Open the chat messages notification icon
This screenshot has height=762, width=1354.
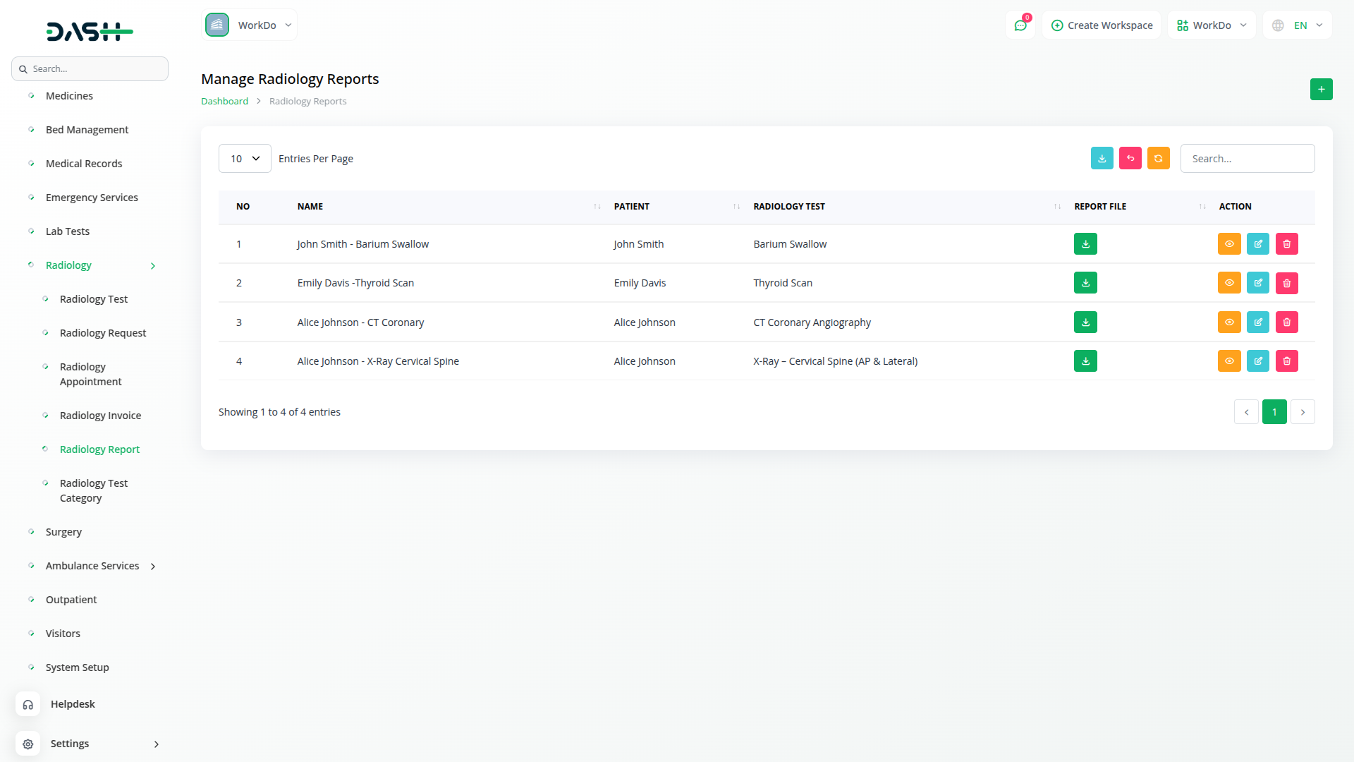click(1020, 25)
